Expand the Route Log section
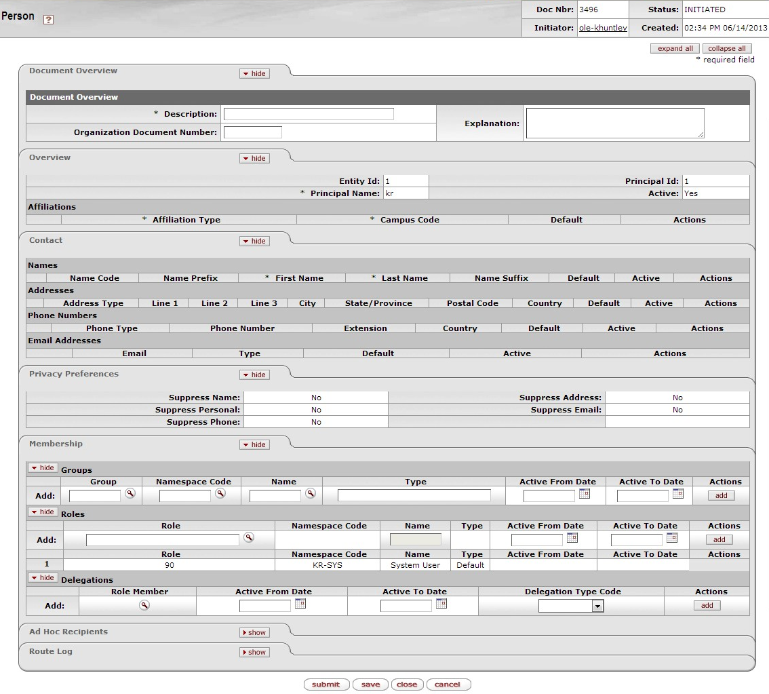Screen dimensions: 769x694 [254, 653]
